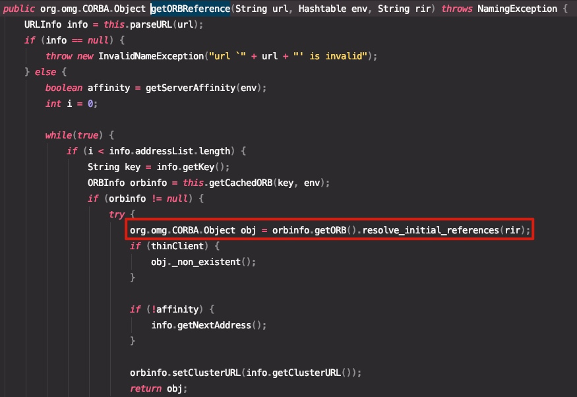Click the 'int i = 0;' declaration
The height and width of the screenshot is (397, 577).
coord(71,104)
